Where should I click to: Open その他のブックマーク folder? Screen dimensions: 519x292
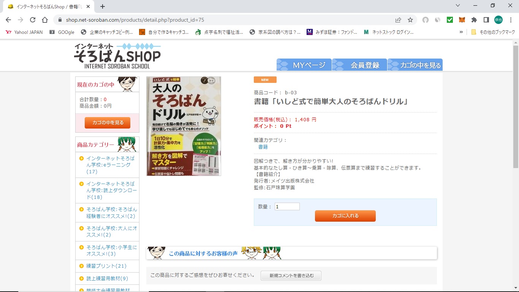pos(493,32)
